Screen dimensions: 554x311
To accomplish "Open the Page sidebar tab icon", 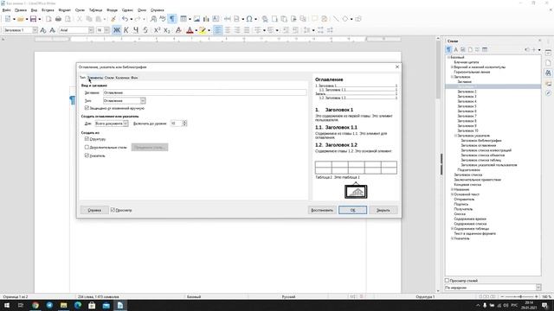I will (x=548, y=63).
